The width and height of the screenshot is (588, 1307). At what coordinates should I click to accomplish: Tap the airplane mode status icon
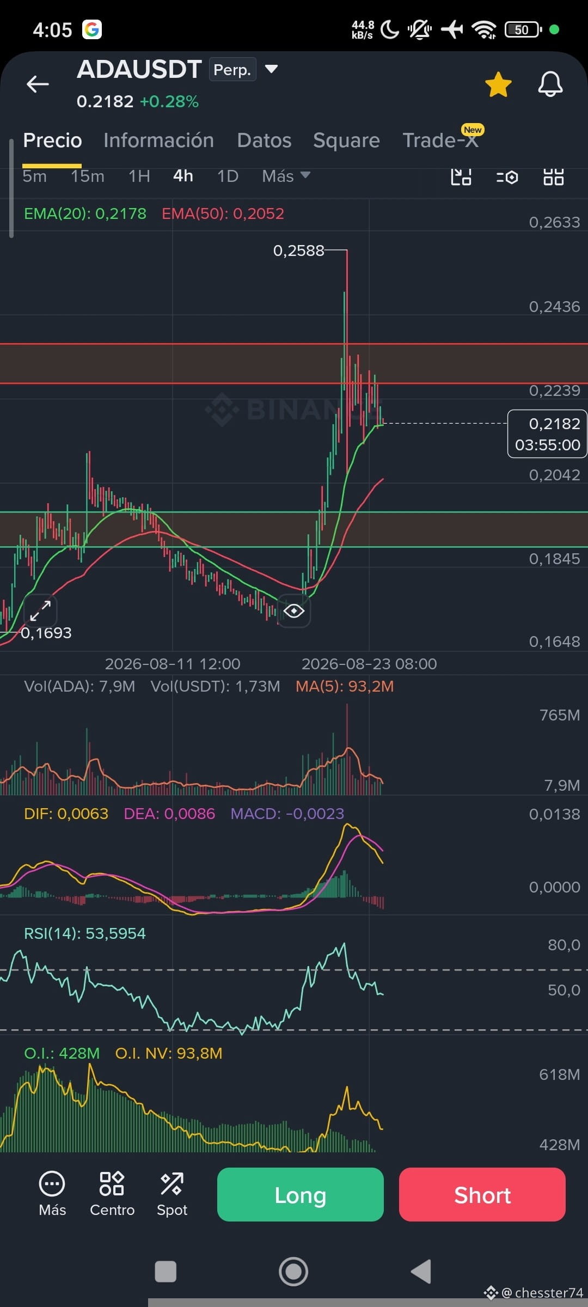coord(452,29)
